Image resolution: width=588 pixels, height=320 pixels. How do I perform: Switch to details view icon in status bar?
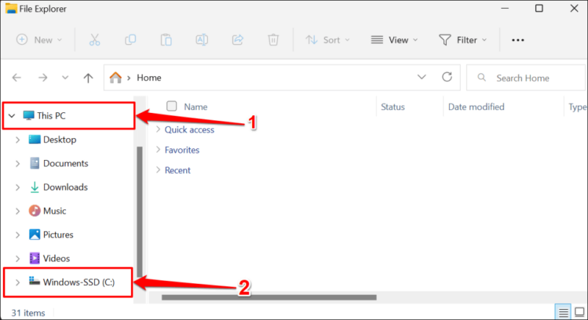tap(563, 312)
